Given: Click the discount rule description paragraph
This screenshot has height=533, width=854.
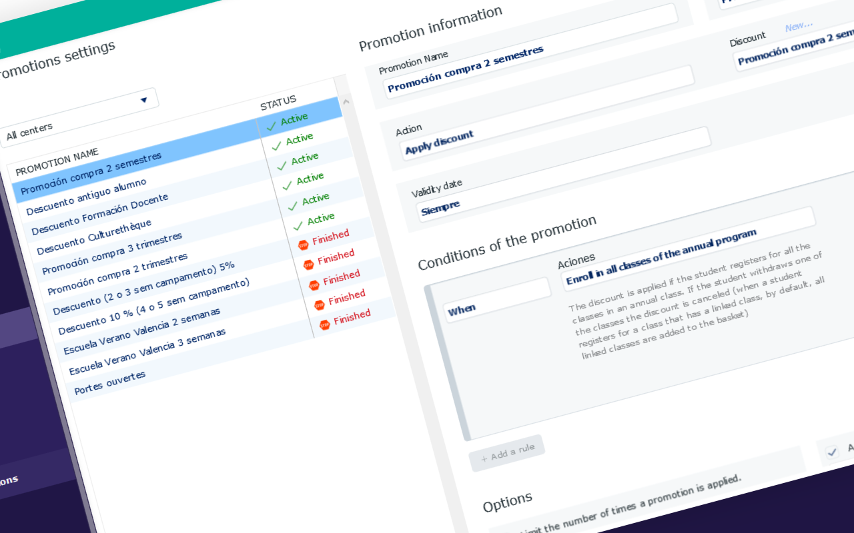Looking at the screenshot, I should [698, 301].
